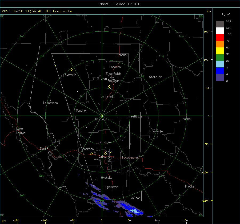Click the Olds label
Image resolution: width=240 pixels, height=224 pixels.
tap(102, 111)
